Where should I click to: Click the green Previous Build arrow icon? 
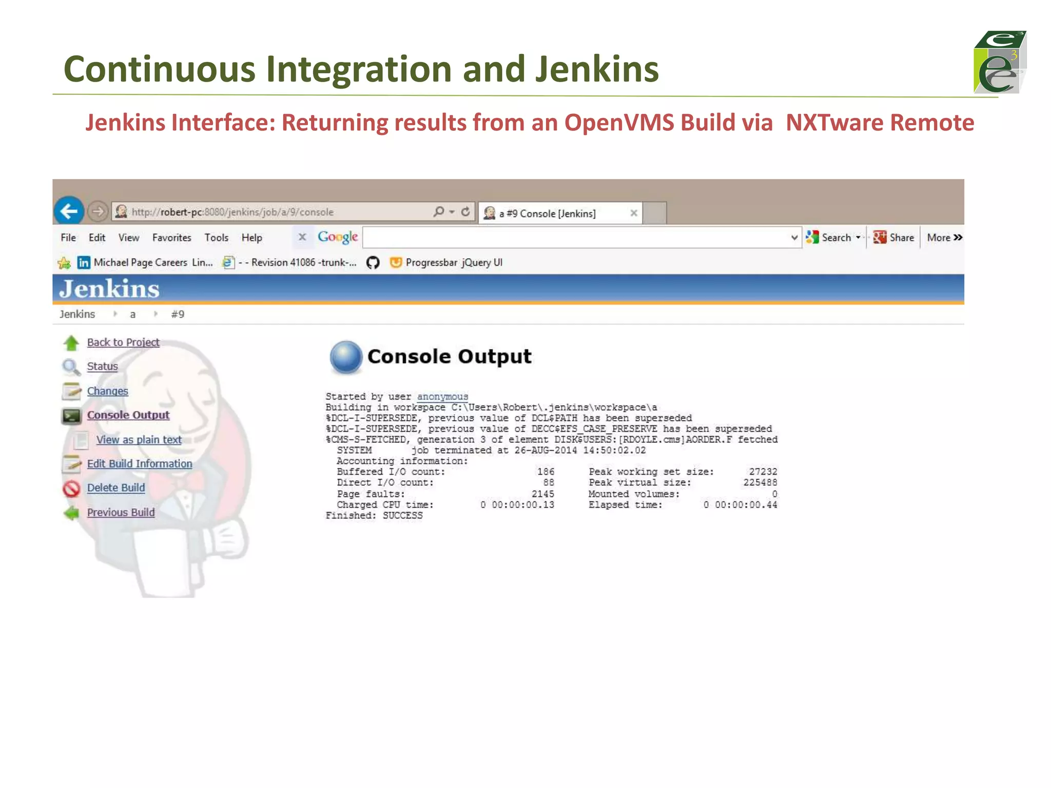point(71,513)
